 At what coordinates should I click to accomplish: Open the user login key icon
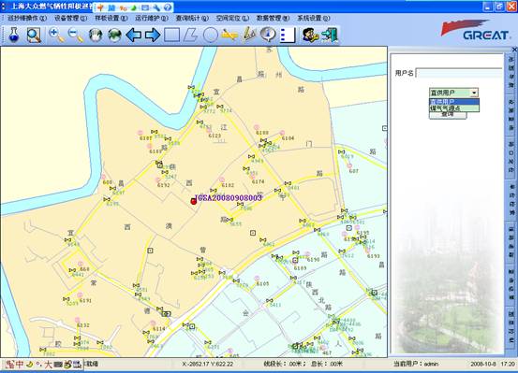click(x=310, y=35)
